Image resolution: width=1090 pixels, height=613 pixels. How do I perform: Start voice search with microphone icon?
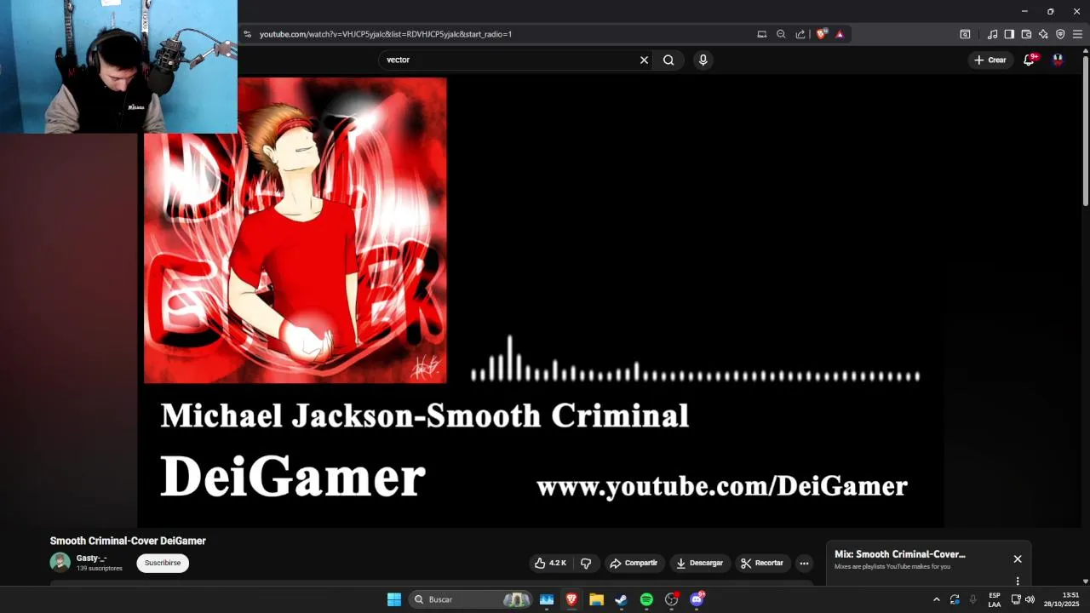pos(703,60)
